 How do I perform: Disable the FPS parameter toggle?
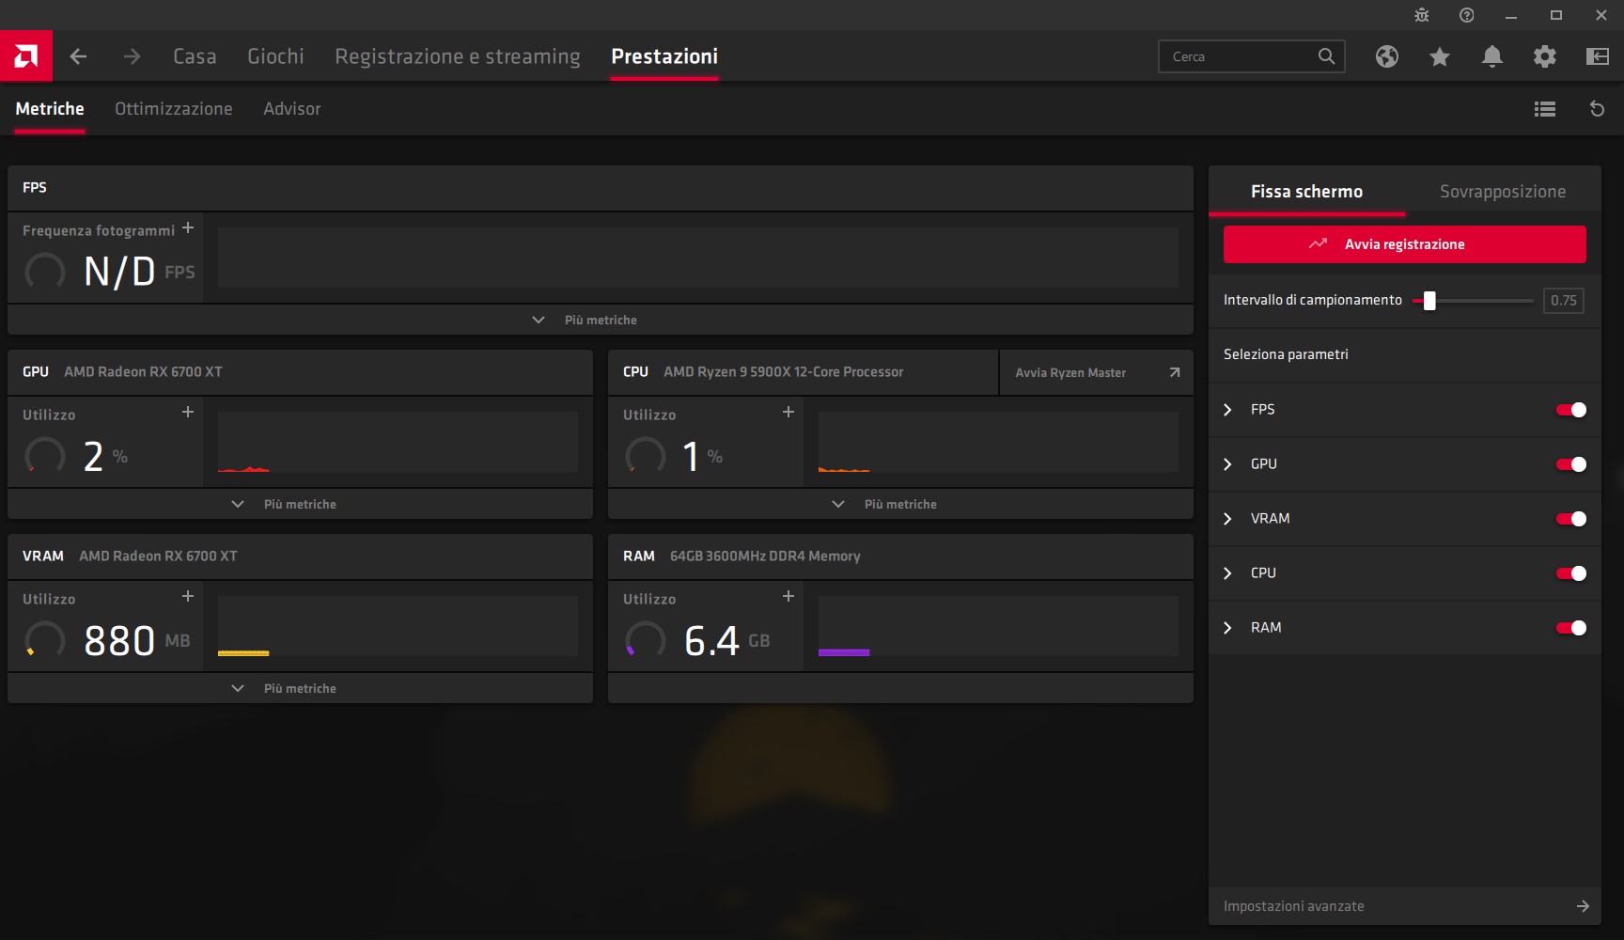click(1570, 410)
